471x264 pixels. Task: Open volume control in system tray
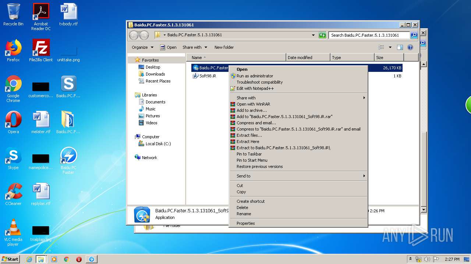(x=427, y=259)
